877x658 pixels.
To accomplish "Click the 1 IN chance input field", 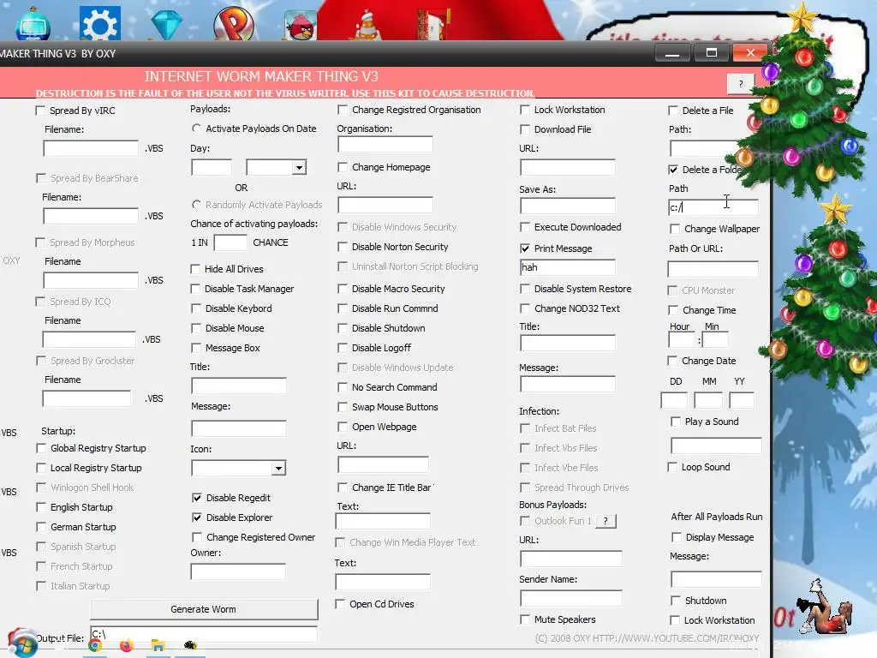I will pyautogui.click(x=230, y=242).
